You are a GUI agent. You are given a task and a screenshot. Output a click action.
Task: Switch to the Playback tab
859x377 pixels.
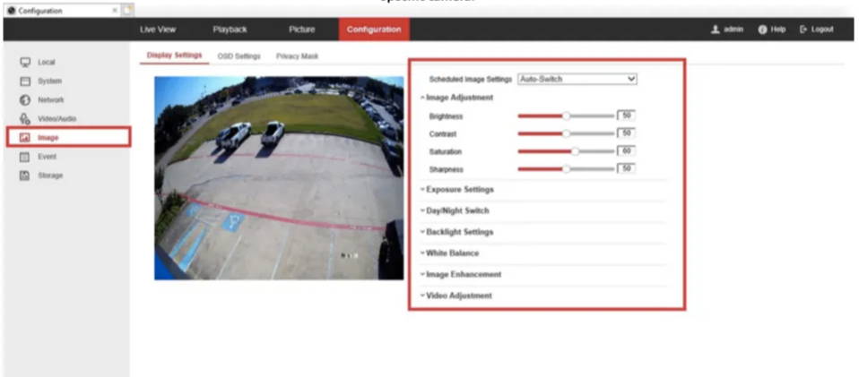coord(230,30)
